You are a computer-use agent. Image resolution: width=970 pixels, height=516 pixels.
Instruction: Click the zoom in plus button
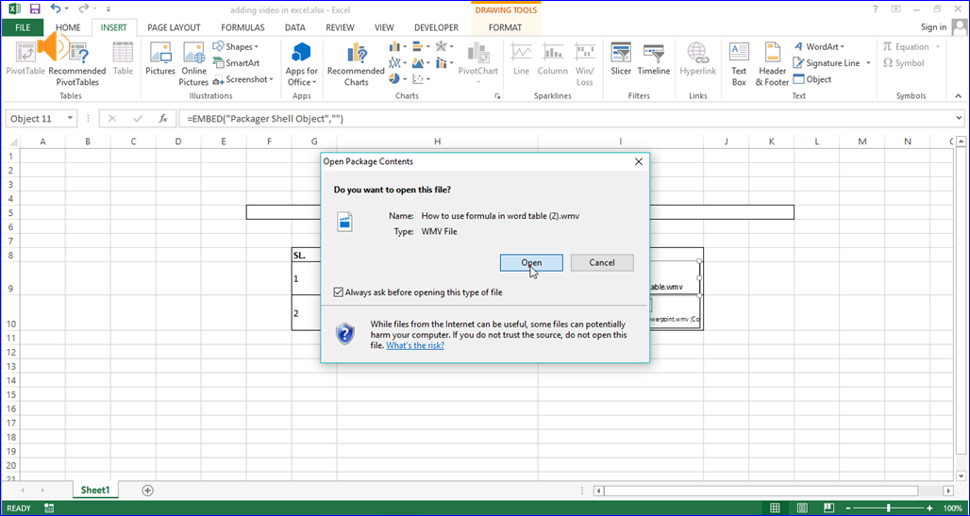pos(929,508)
